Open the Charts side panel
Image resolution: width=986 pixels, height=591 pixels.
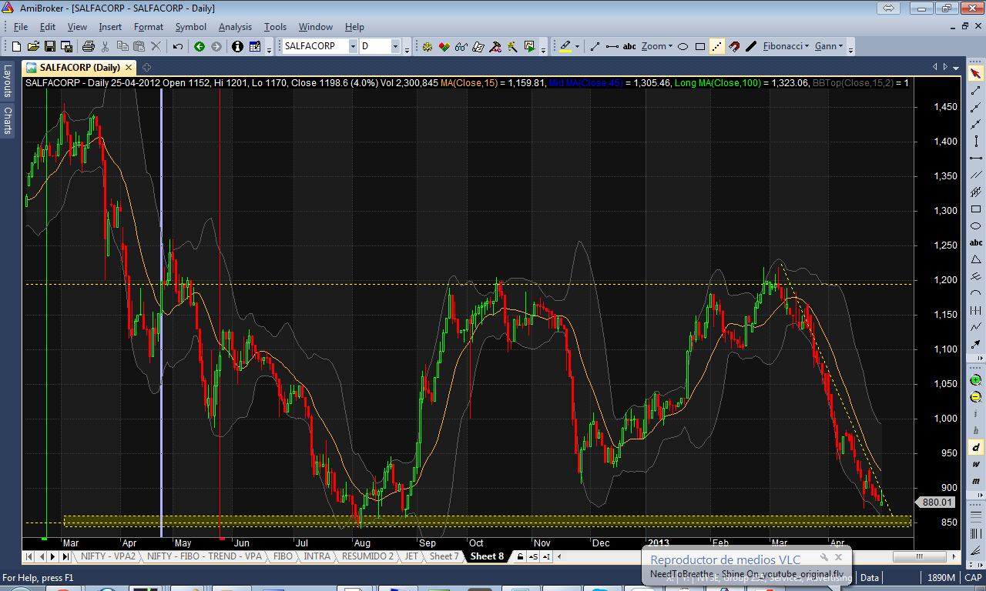click(x=7, y=121)
